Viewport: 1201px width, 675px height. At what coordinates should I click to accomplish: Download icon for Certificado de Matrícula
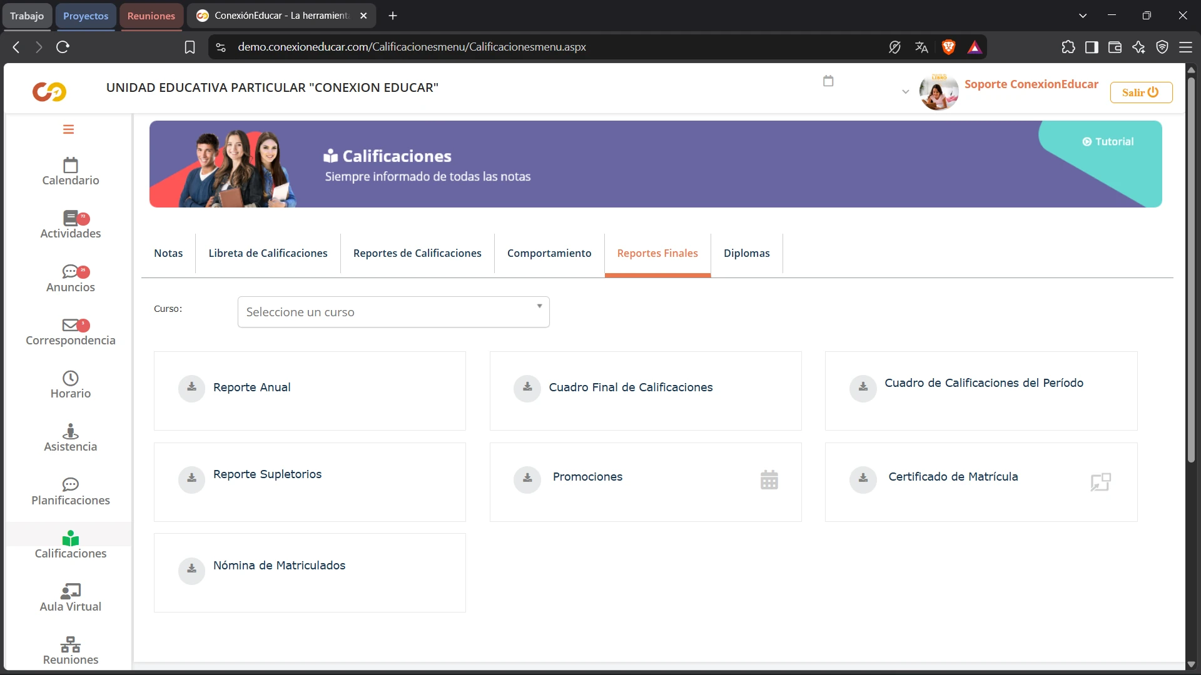point(863,479)
